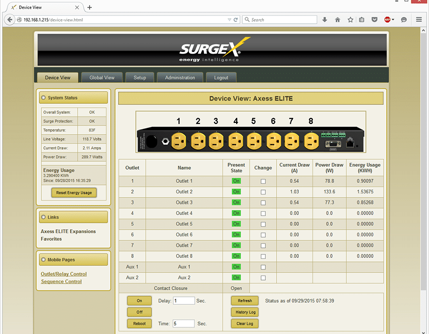
Task: Select yellow outlet 4 on the device image
Action: 236,141
